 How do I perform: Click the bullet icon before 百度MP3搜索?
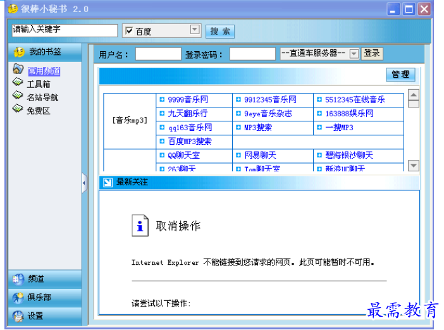(x=162, y=141)
